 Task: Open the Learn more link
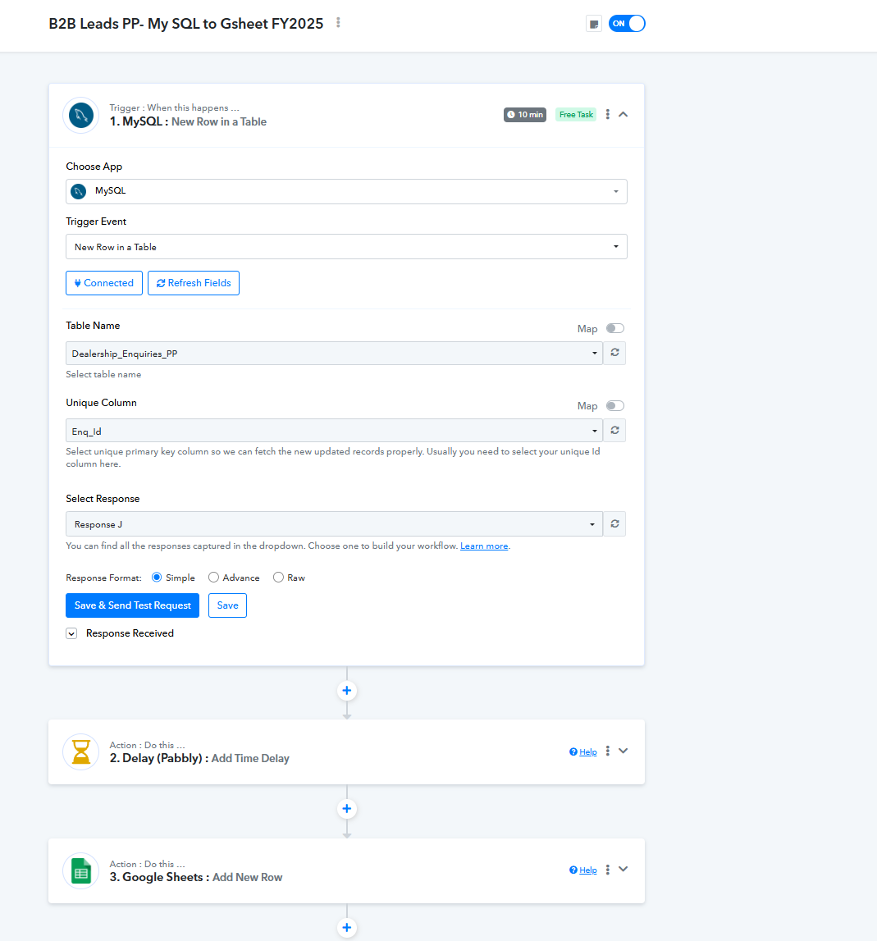(484, 546)
